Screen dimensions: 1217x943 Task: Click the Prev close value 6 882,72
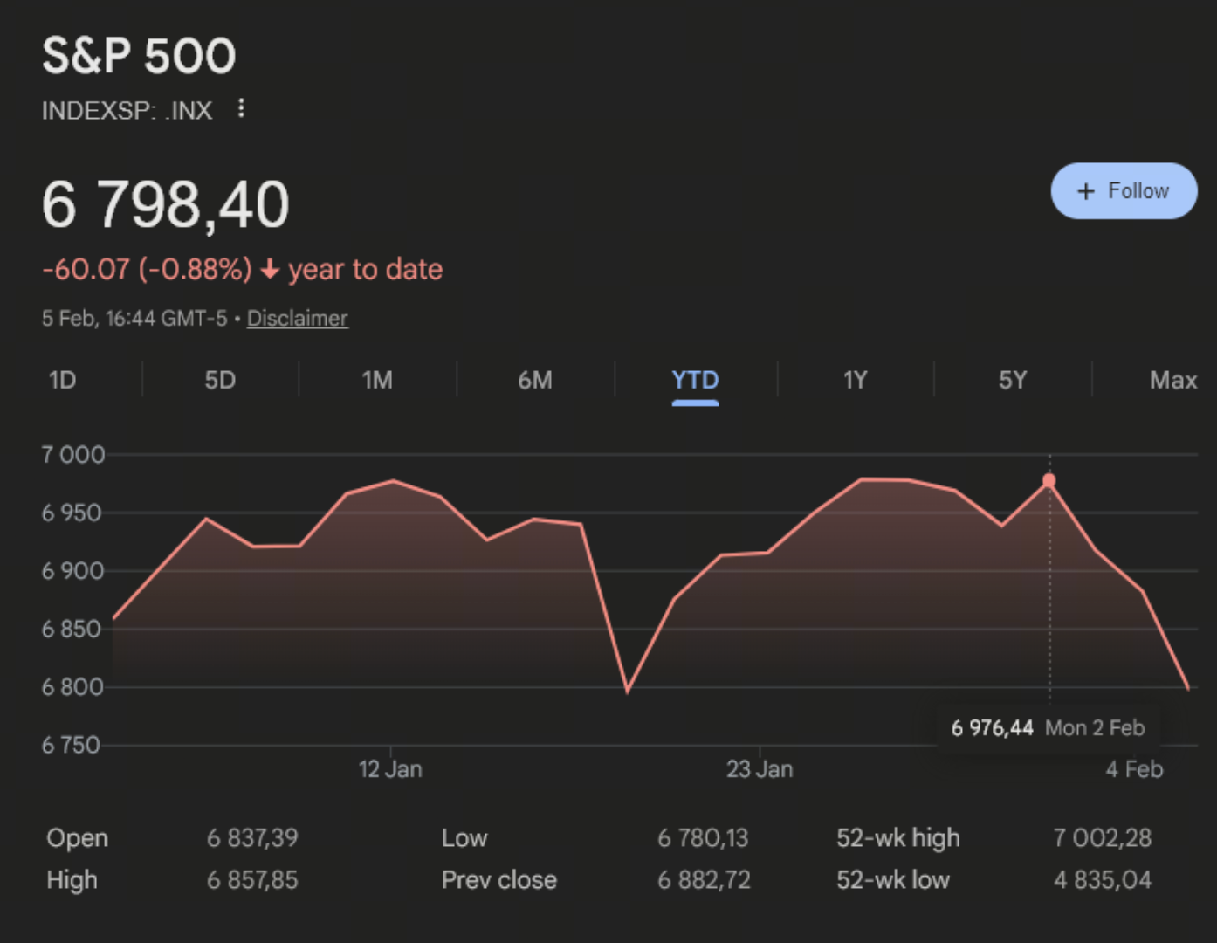[704, 879]
